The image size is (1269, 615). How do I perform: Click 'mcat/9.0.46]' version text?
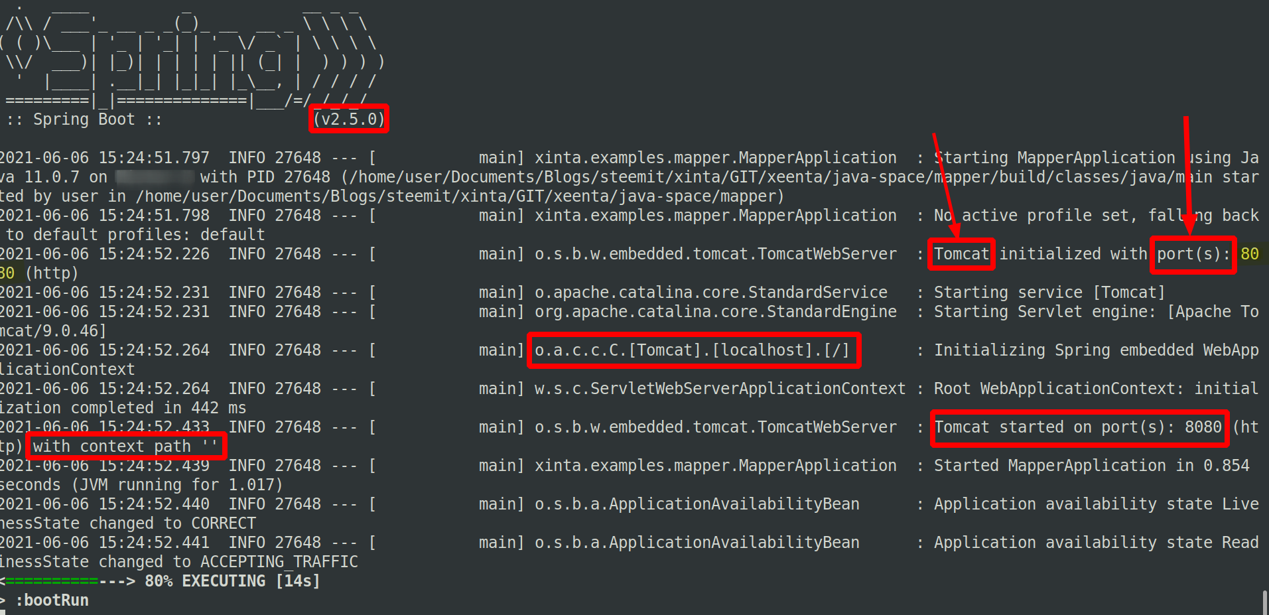click(53, 331)
